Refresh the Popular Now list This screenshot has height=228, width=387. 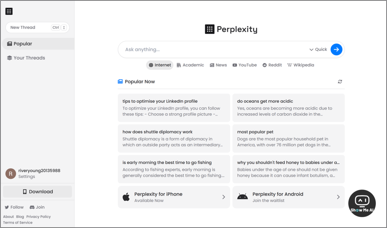[x=340, y=81]
